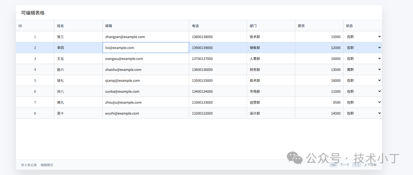Edit the name cell 王五
The height and width of the screenshot is (175, 413).
pos(78,59)
